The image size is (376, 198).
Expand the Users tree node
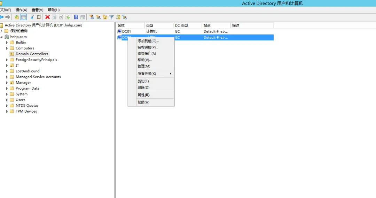7,100
